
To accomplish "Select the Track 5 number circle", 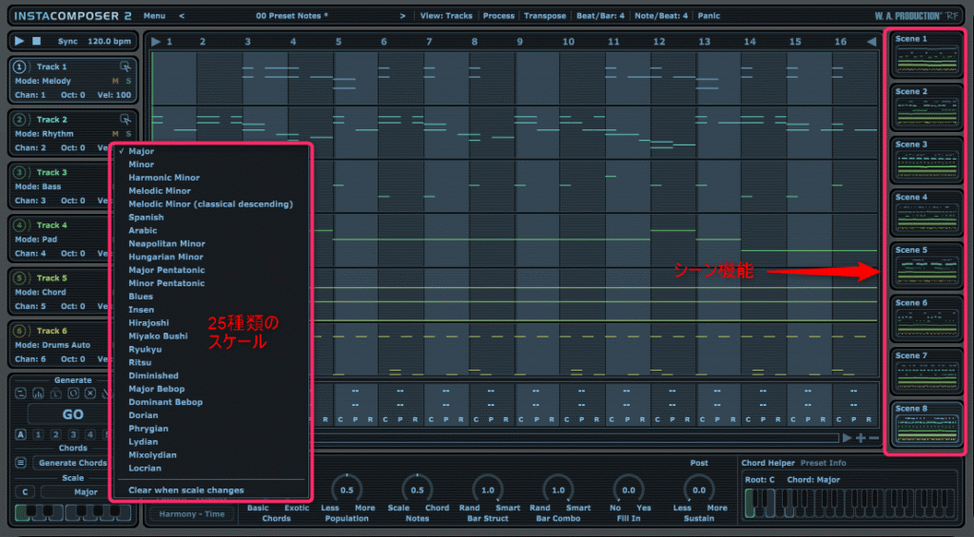I will 21,278.
